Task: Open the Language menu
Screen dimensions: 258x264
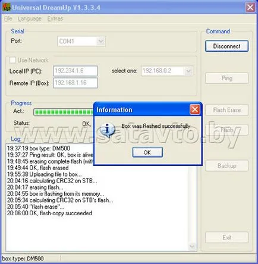Action: point(30,18)
